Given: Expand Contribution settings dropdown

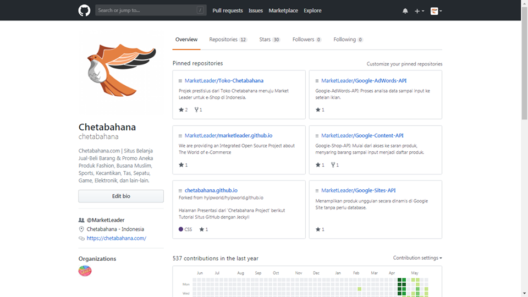Looking at the screenshot, I should [417, 258].
